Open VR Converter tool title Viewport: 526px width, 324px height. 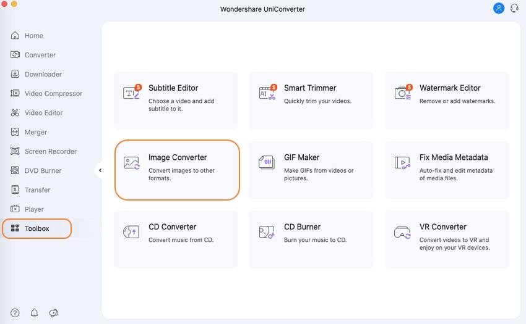click(443, 226)
